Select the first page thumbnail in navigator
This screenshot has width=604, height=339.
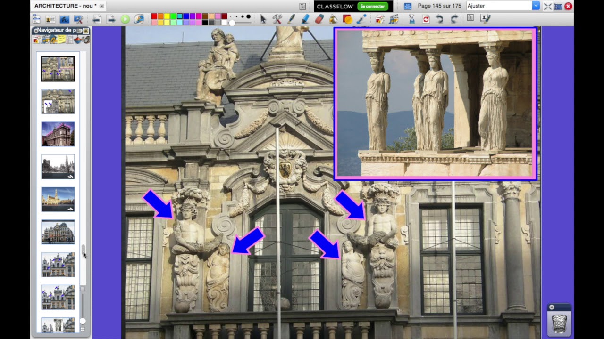58,69
